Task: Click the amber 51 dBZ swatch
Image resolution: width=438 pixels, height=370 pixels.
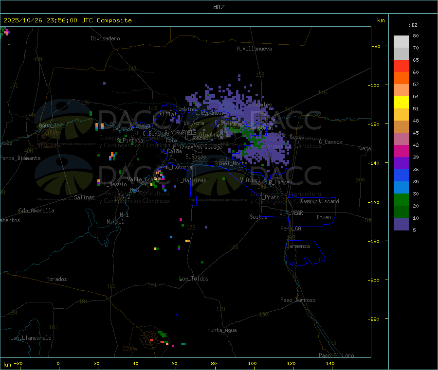Action: tap(401, 115)
